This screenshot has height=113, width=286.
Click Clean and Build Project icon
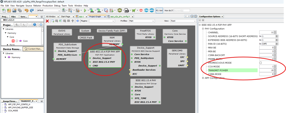click(78, 10)
